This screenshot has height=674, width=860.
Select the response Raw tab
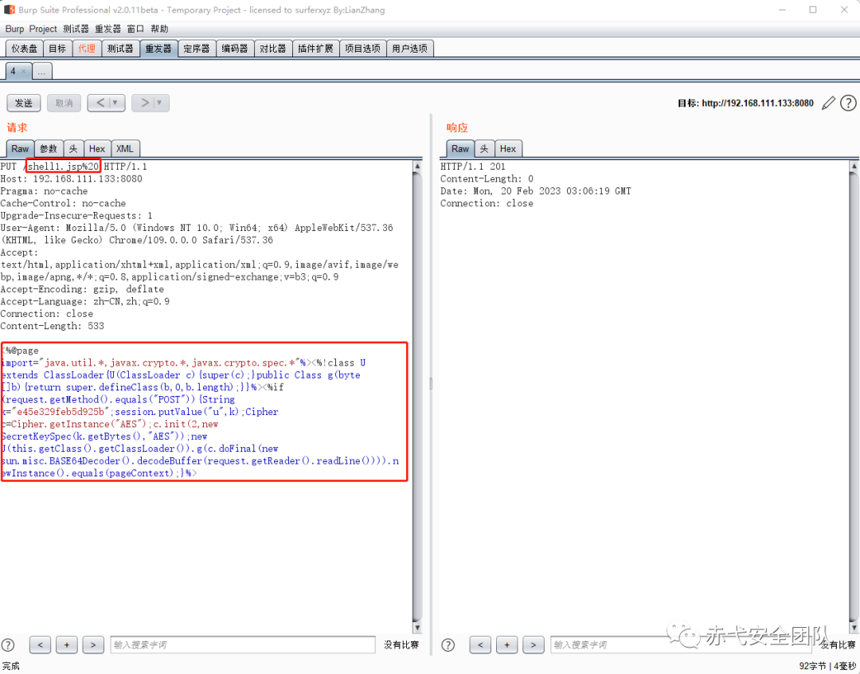click(460, 149)
